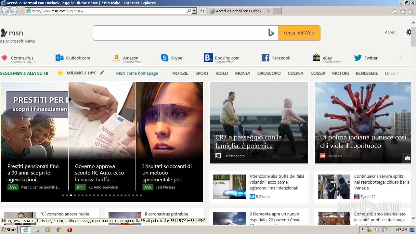The image size is (416, 234).
Task: Open media player taskbar icon
Action: [x=48, y=230]
